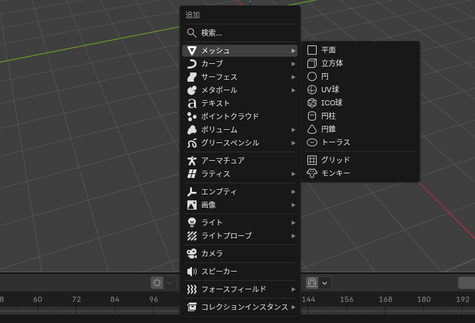Click the monkey head icon beside モンキー
This screenshot has height=323, width=475.
coord(312,173)
